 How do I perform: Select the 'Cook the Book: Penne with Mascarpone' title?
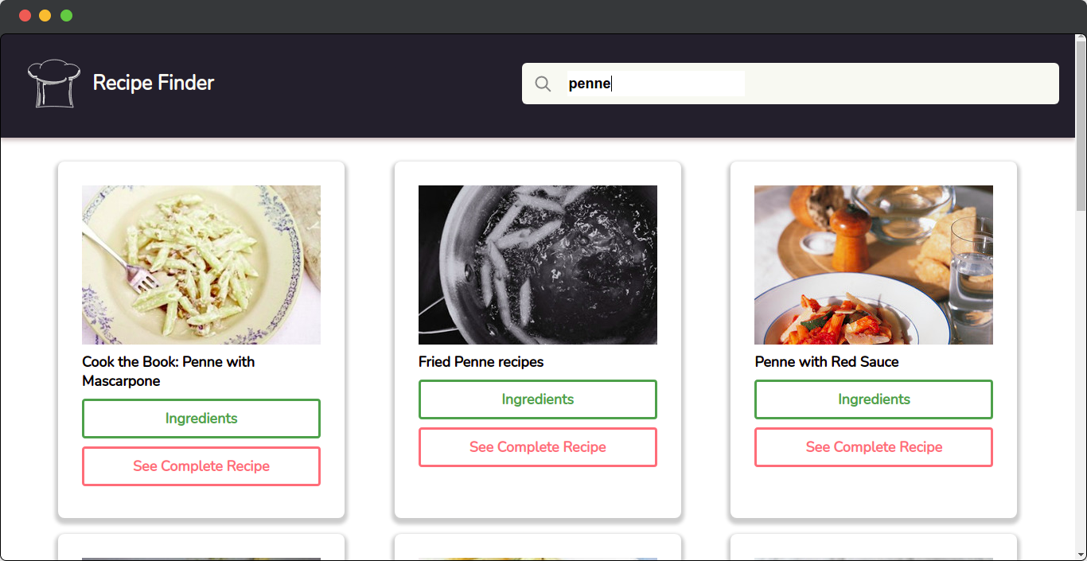click(x=168, y=371)
